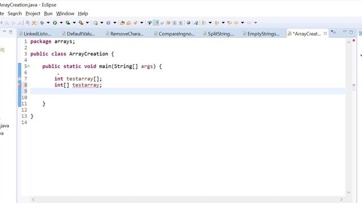Open the External Tools dropdown arrow

pyautogui.click(x=87, y=23)
